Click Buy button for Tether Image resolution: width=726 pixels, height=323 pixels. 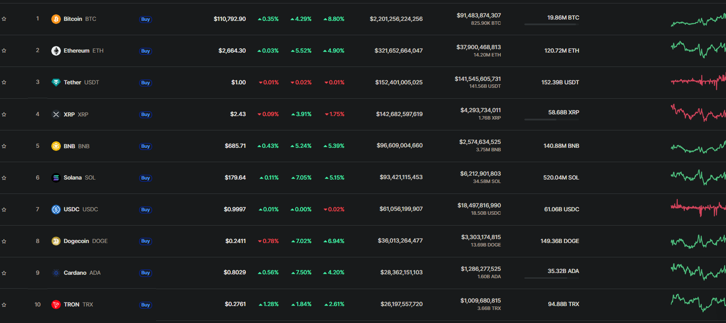click(146, 83)
